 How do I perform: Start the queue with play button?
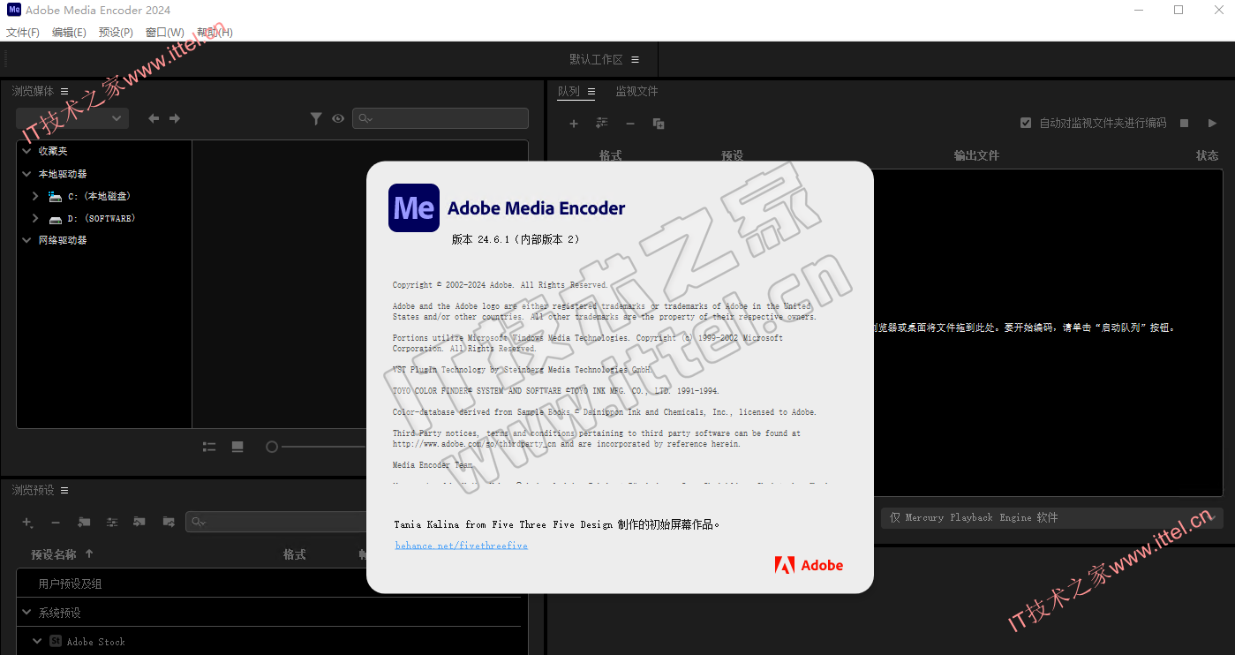(1213, 124)
